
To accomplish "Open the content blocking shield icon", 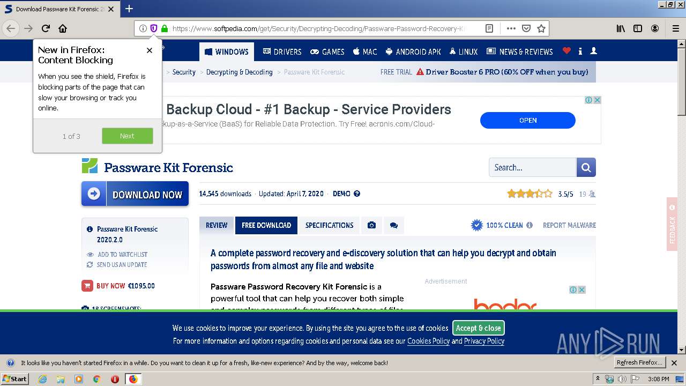I will point(154,28).
